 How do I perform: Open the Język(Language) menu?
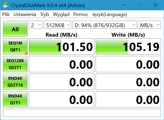[x=110, y=14]
